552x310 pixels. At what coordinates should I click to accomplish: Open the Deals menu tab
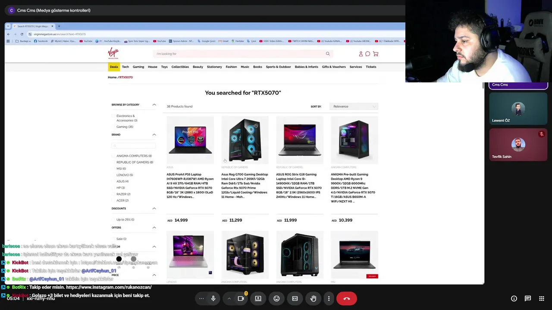click(114, 67)
